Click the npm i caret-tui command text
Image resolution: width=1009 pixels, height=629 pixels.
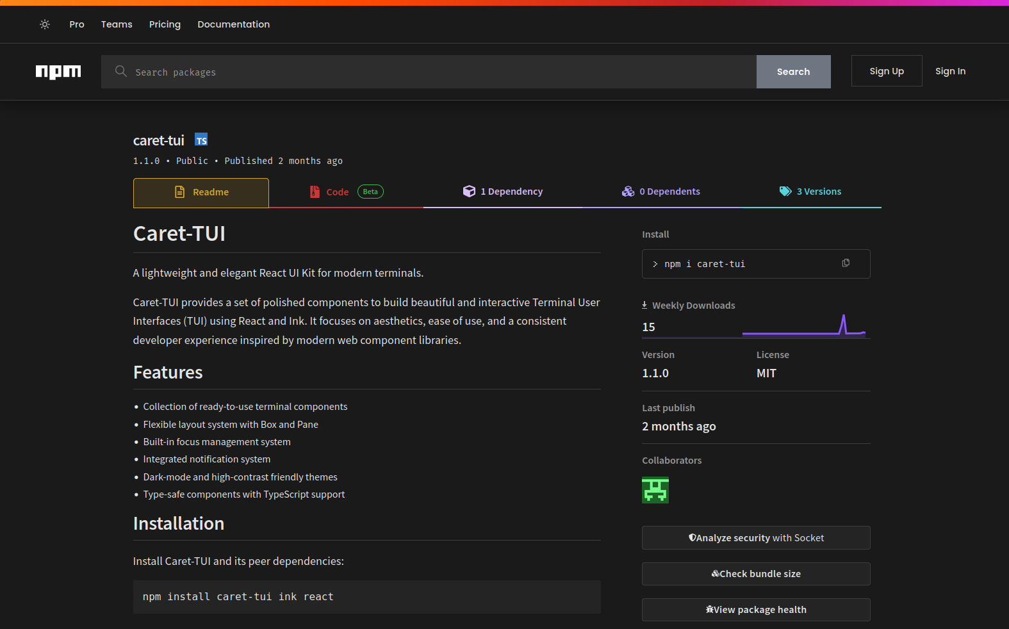[x=705, y=264]
